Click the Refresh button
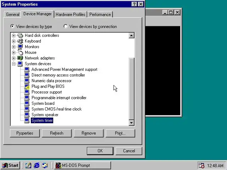Viewport: 227px width, 170px height. 57,133
